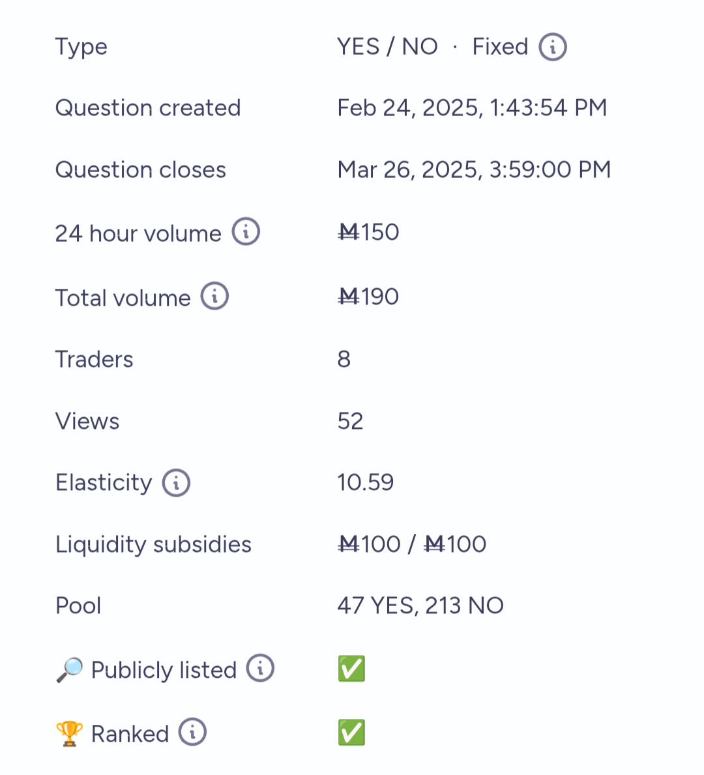
Task: Click the magnifying glass Publicly listed emoji
Action: [x=69, y=669]
